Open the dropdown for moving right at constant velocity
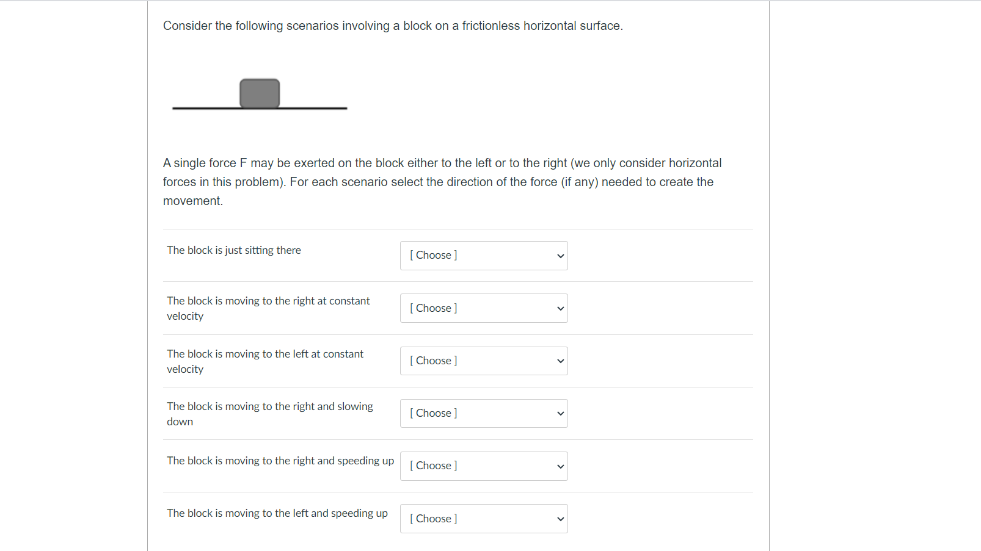 [x=483, y=308]
